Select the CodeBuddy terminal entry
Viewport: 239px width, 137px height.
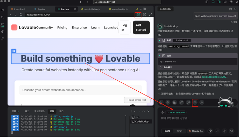coord(141,121)
